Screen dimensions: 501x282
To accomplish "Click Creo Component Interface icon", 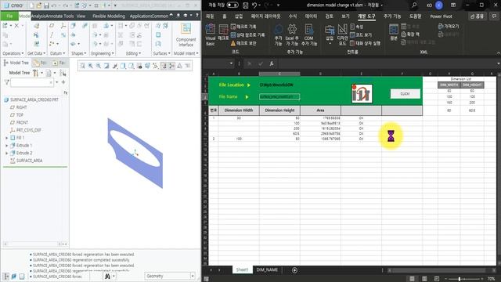I will [x=186, y=34].
